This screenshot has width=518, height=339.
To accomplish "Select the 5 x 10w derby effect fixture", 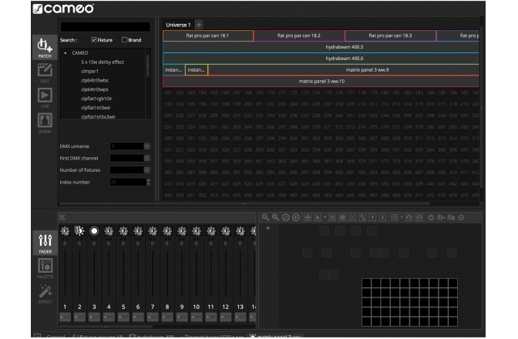I will click(103, 62).
